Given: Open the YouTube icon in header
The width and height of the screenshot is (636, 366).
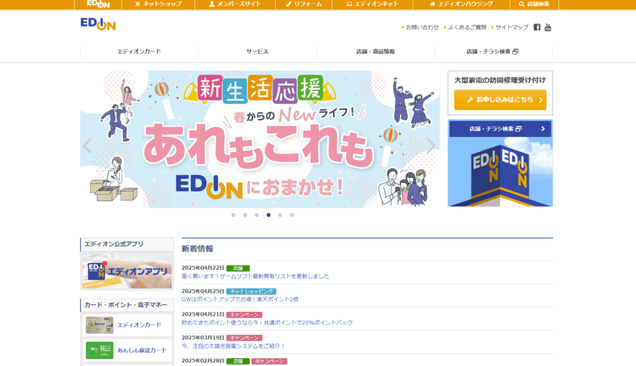Looking at the screenshot, I should (548, 27).
